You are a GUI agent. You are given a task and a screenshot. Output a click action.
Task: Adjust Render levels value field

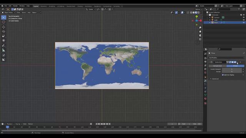pos(232,72)
